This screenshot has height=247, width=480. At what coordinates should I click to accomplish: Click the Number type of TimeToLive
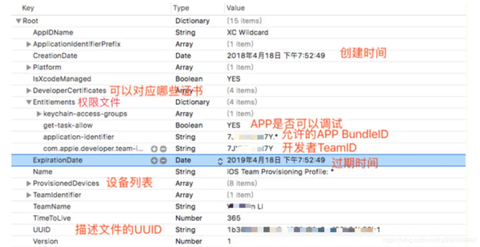click(x=188, y=218)
